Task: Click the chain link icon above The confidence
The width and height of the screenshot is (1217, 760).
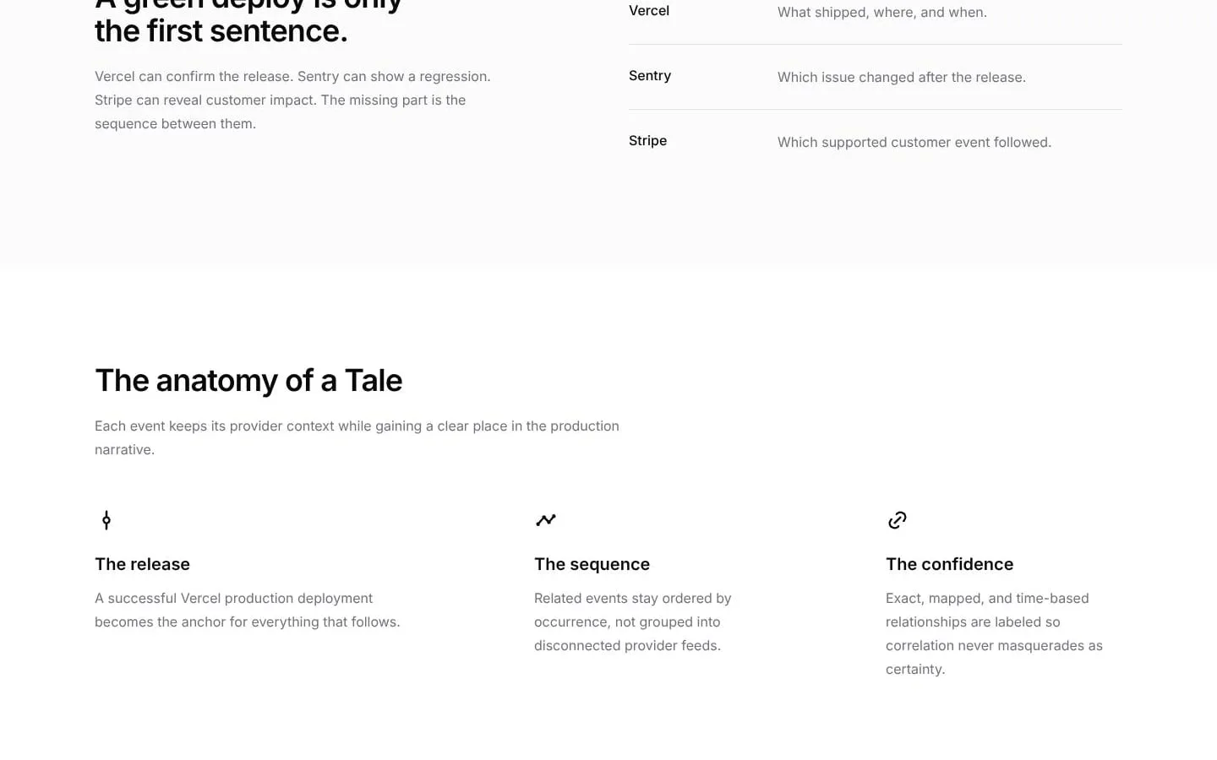Action: (x=898, y=520)
